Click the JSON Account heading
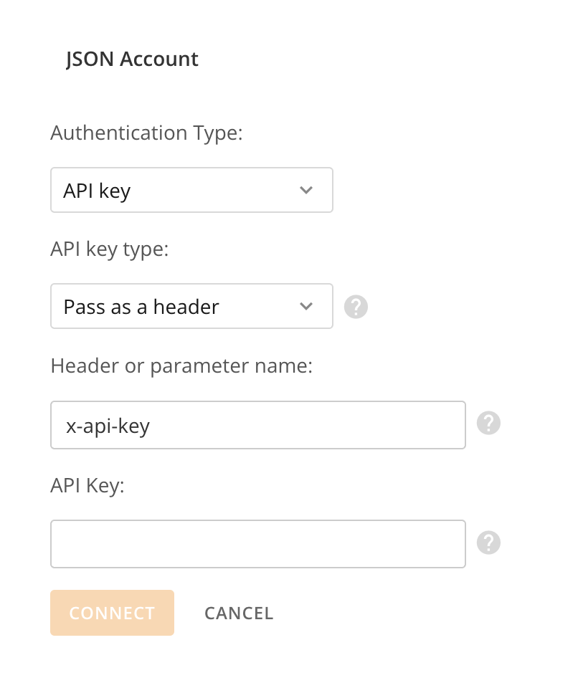 [132, 59]
